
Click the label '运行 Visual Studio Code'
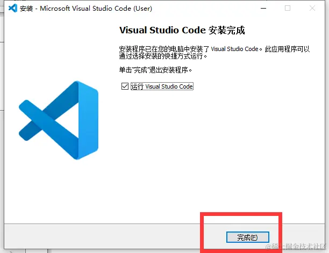[162, 86]
